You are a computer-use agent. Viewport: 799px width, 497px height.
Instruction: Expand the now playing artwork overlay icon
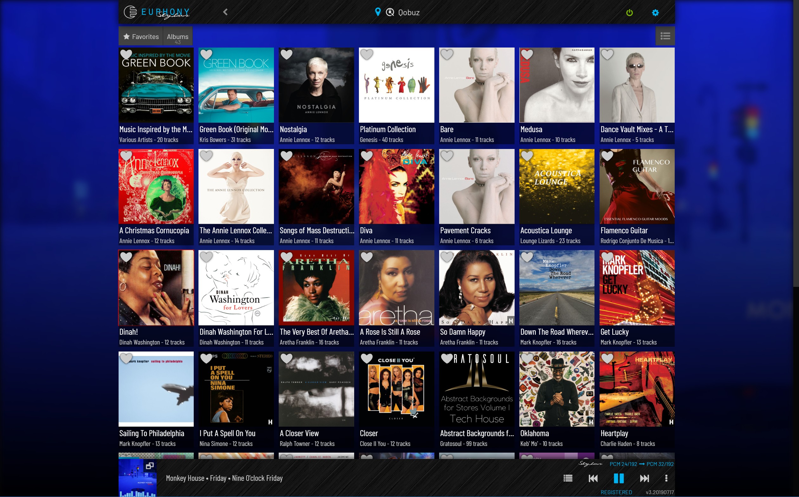click(x=150, y=466)
